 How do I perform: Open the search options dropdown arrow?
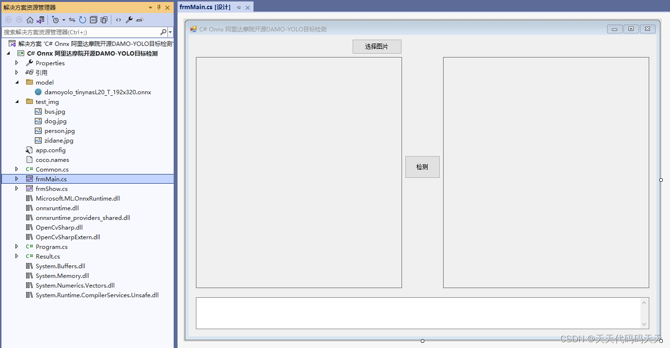[x=170, y=32]
